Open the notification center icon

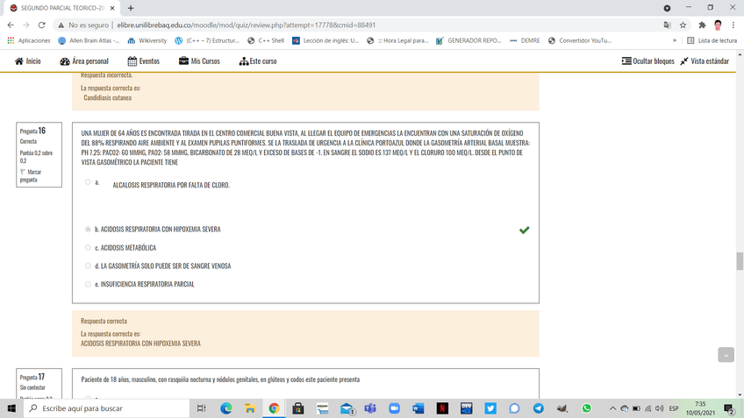[730, 408]
